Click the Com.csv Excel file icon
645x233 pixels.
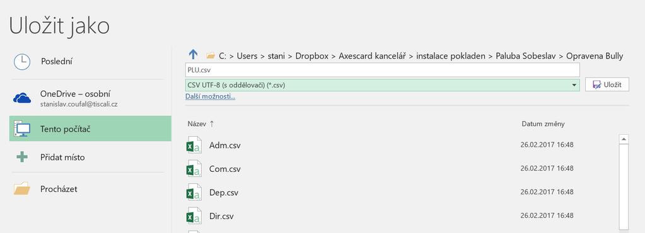(x=194, y=169)
